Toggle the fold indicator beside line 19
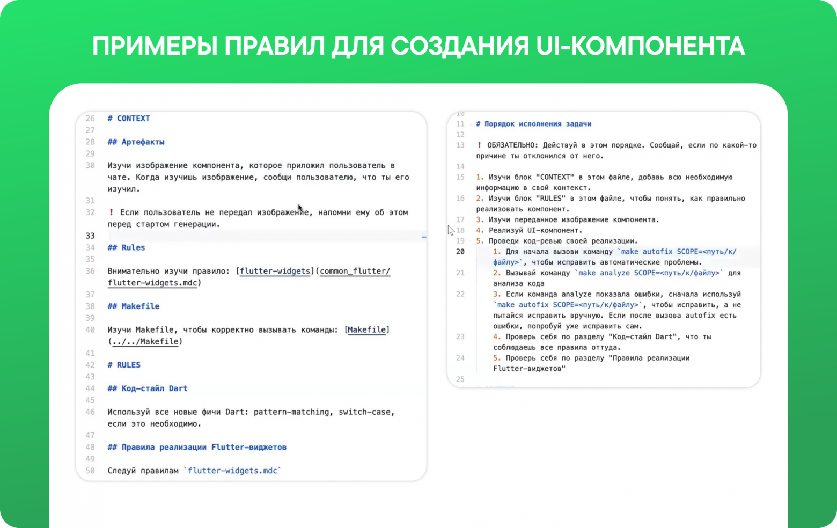Screen dimensions: 837x528 [x=471, y=240]
